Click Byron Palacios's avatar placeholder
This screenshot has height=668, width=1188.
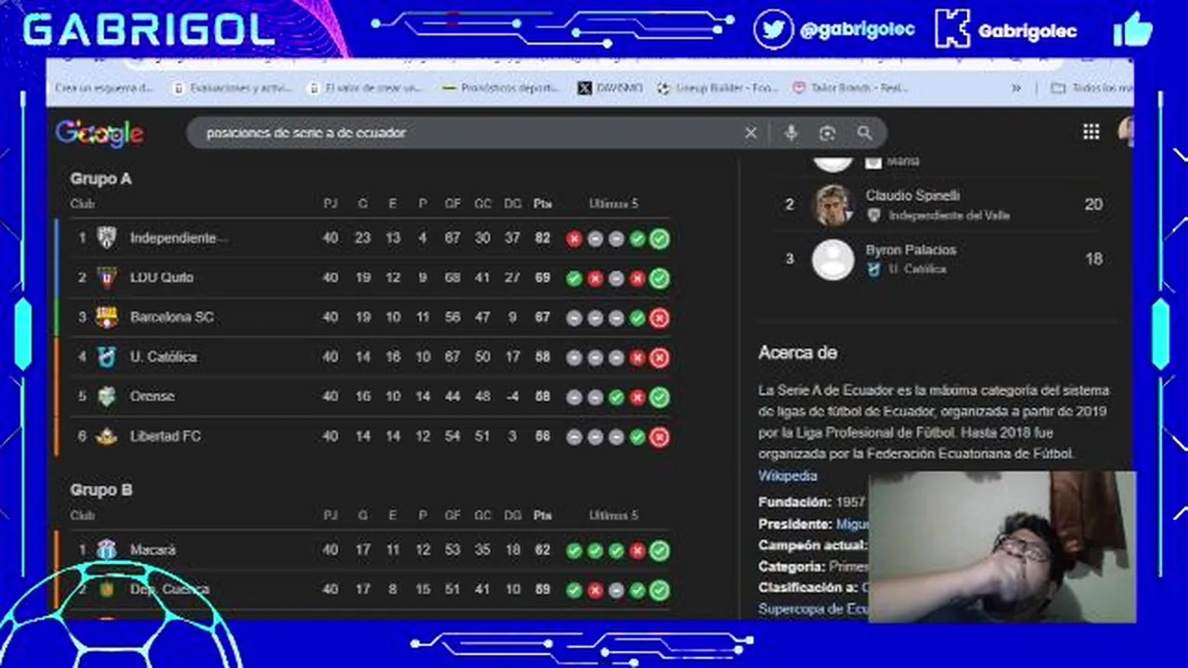pos(833,259)
